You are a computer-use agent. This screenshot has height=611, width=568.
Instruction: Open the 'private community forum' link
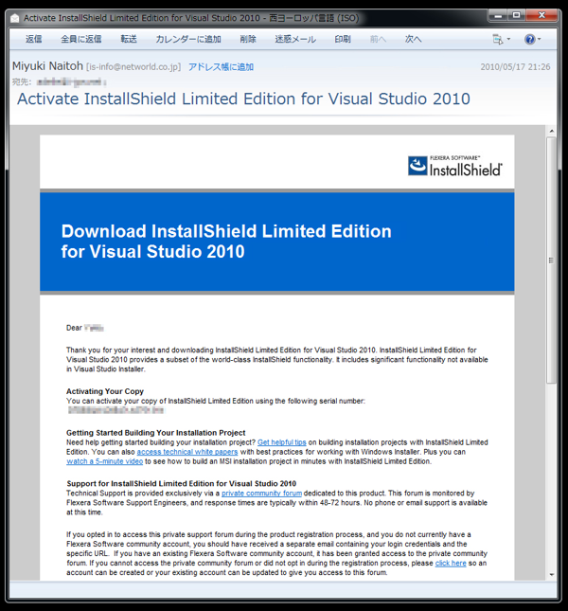[x=261, y=493]
